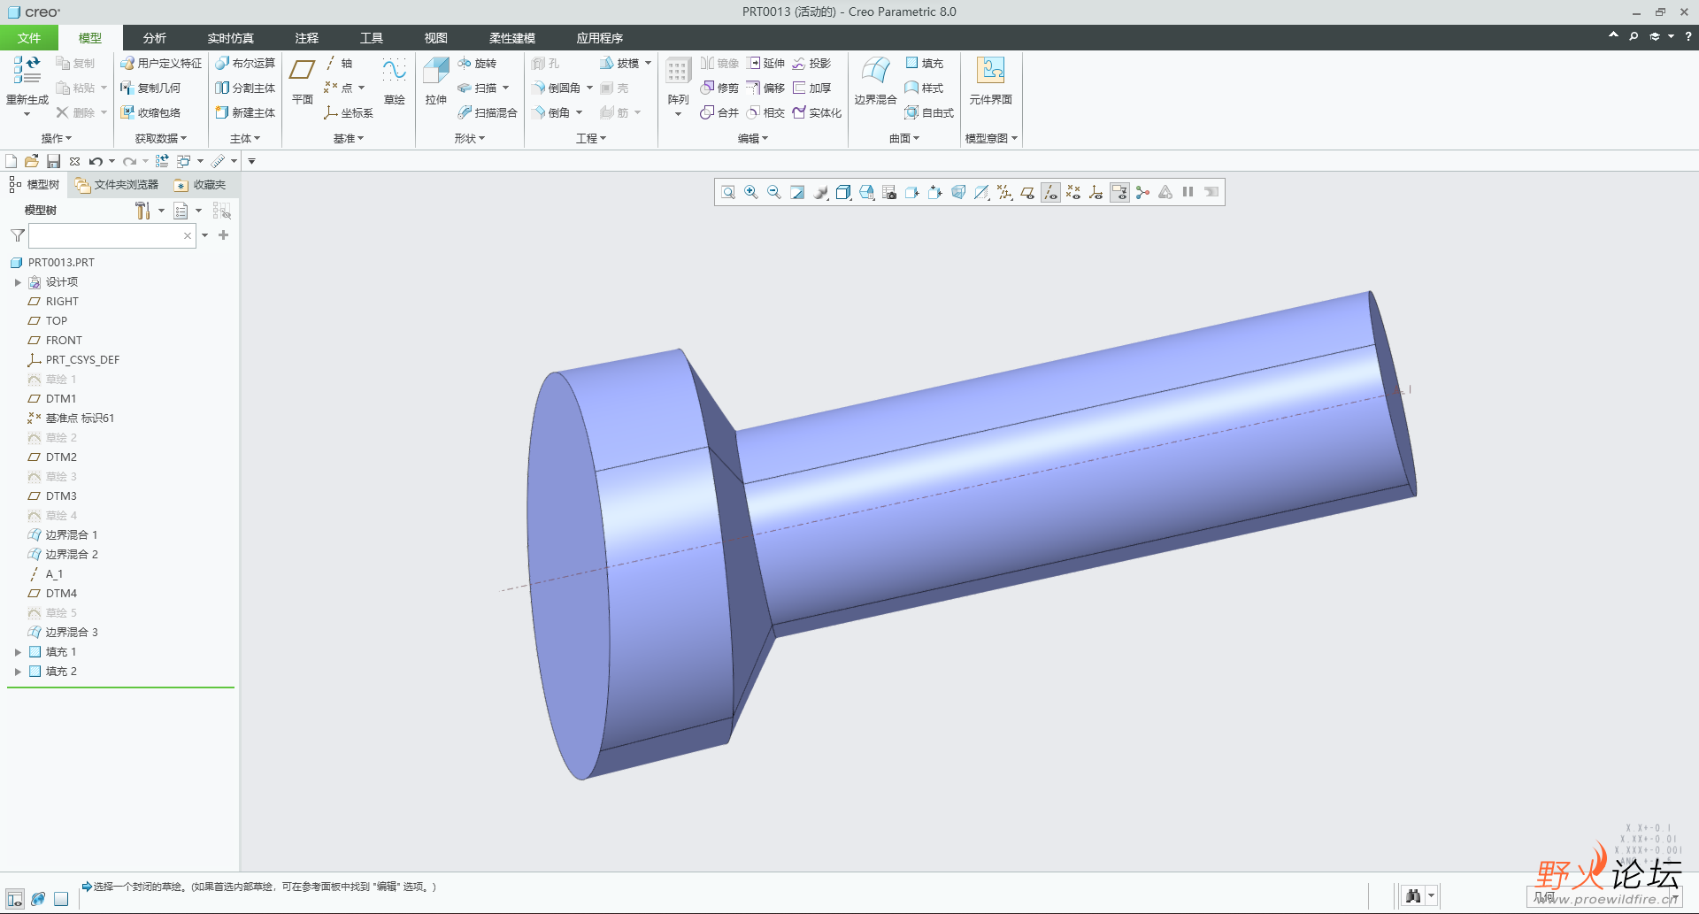Toggle coordinate system display in graphics toolbar
The height and width of the screenshot is (914, 1699).
[1096, 193]
